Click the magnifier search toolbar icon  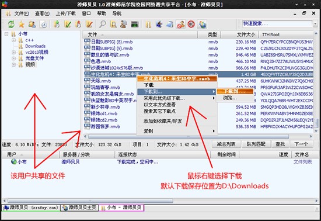click(103, 24)
